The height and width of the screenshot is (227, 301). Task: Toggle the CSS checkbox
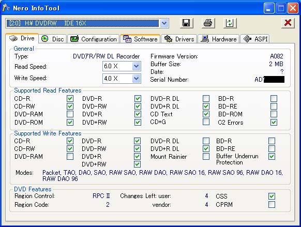coord(272,196)
